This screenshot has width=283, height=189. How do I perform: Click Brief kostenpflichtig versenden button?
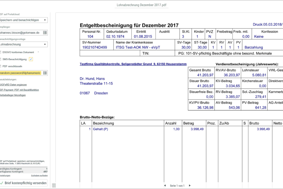coord(24,183)
